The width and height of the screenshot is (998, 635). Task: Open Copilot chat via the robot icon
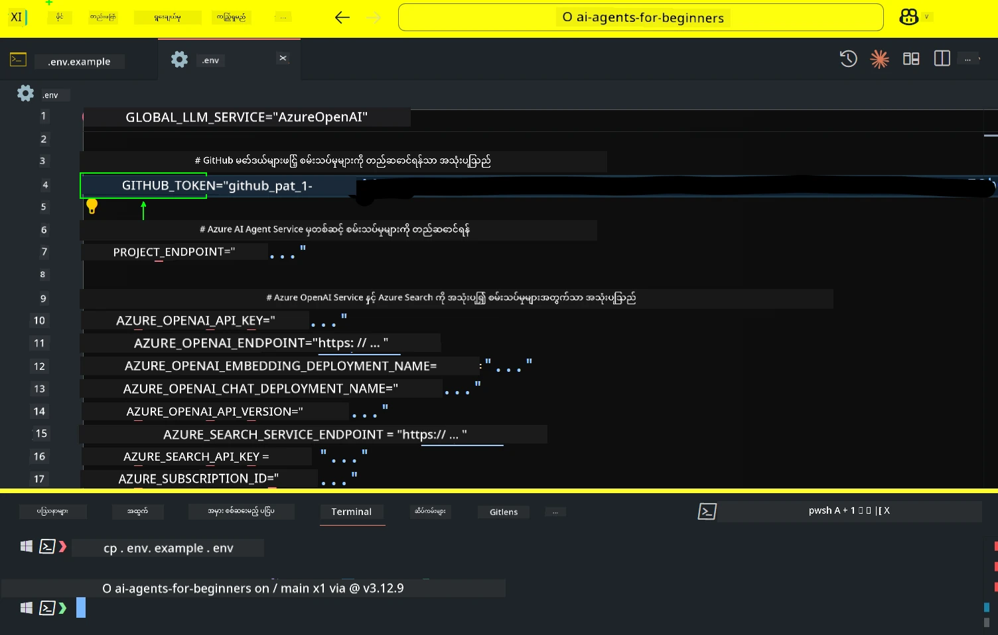(908, 17)
